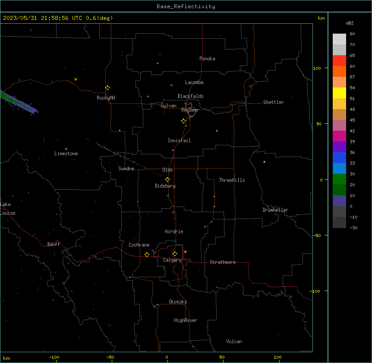The image size is (372, 363).
Task: Click the Didsbury label
Action: pyautogui.click(x=165, y=186)
